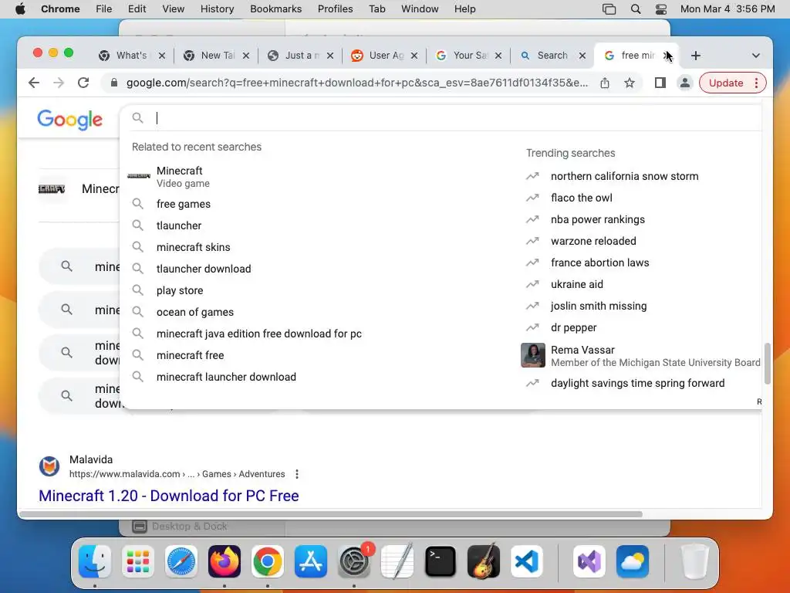Open the Malavida result three-dot options
Image resolution: width=790 pixels, height=593 pixels.
tap(297, 474)
